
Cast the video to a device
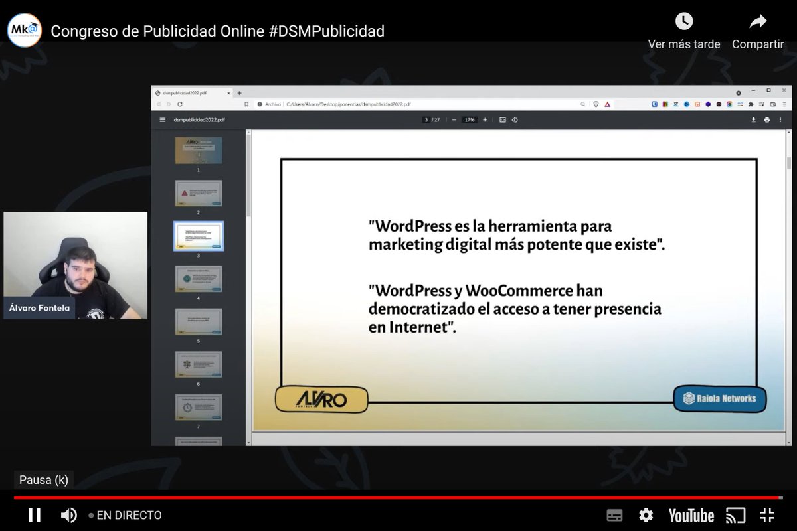[x=735, y=516]
